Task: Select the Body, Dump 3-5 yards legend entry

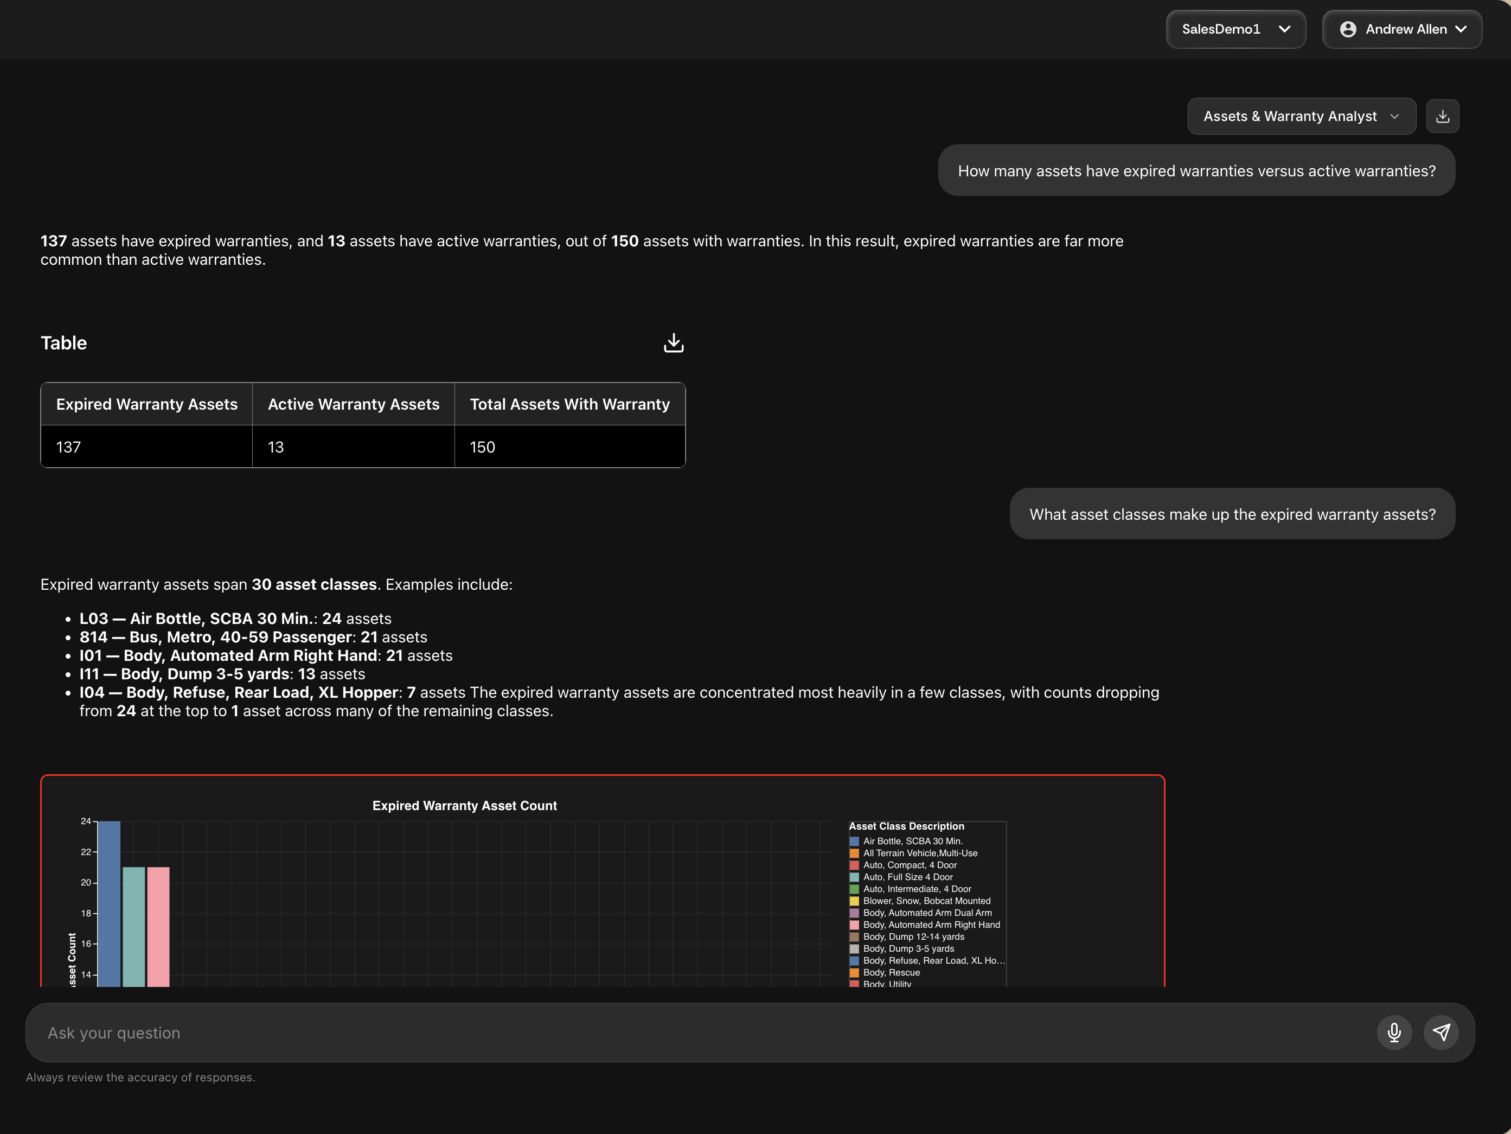Action: tap(902, 948)
